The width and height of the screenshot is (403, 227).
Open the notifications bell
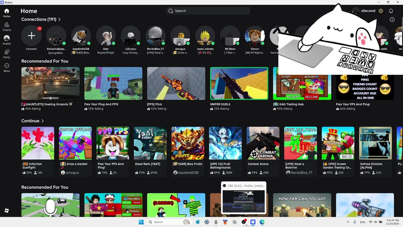[391, 11]
